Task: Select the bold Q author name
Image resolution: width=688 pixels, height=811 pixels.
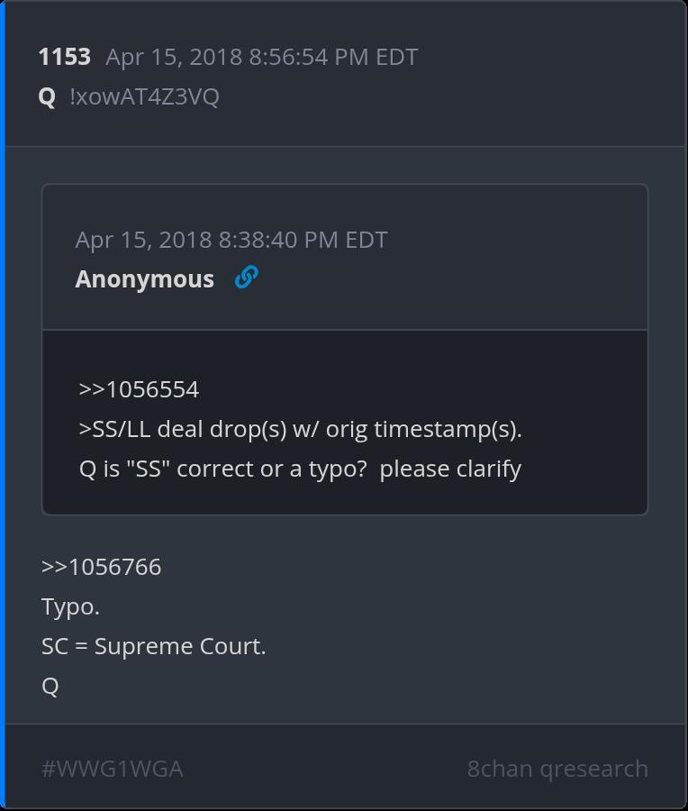Action: (x=47, y=97)
